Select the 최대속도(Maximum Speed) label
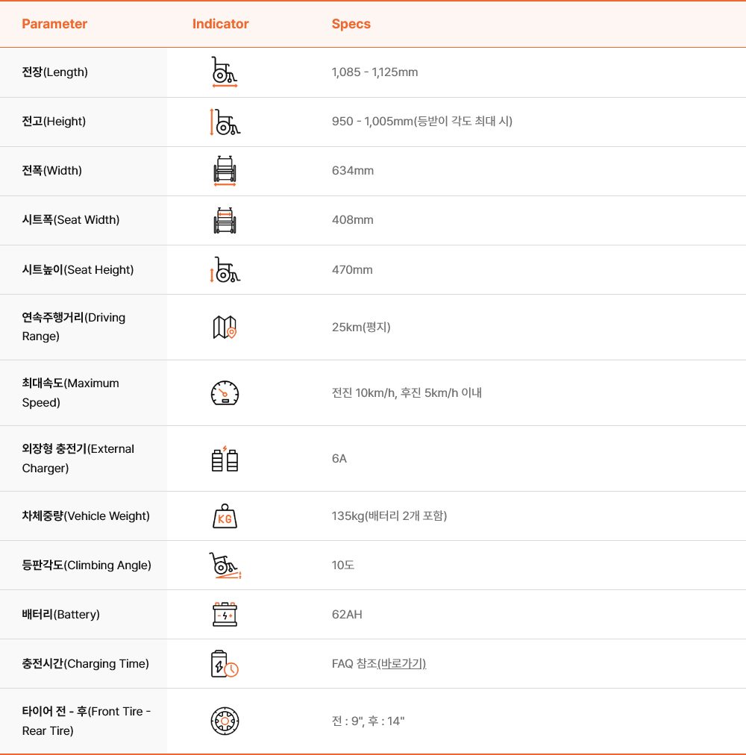 tap(70, 393)
